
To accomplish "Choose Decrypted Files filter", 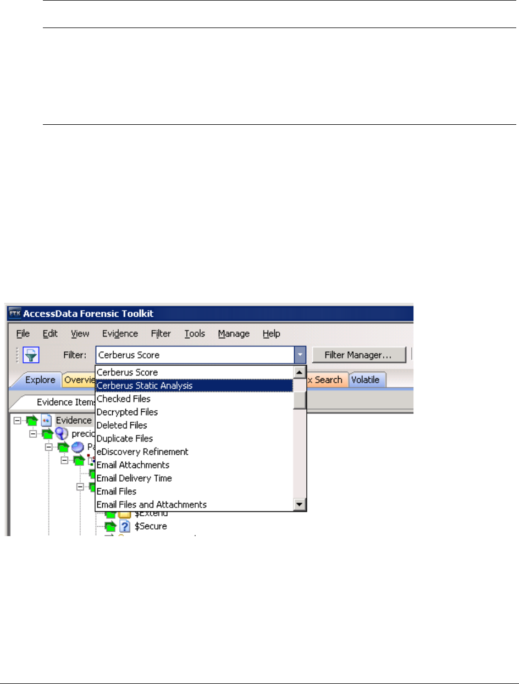I will point(195,412).
